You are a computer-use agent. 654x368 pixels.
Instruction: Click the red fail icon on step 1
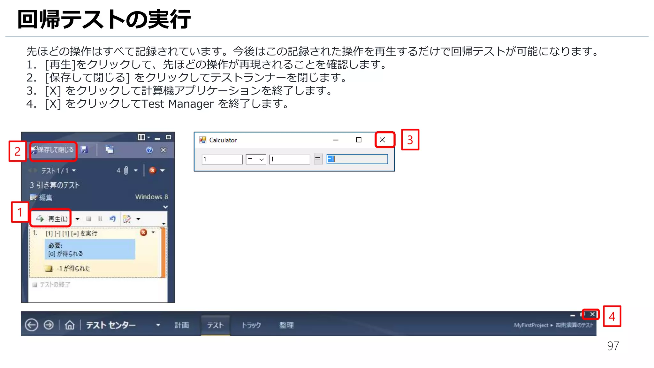(x=143, y=233)
